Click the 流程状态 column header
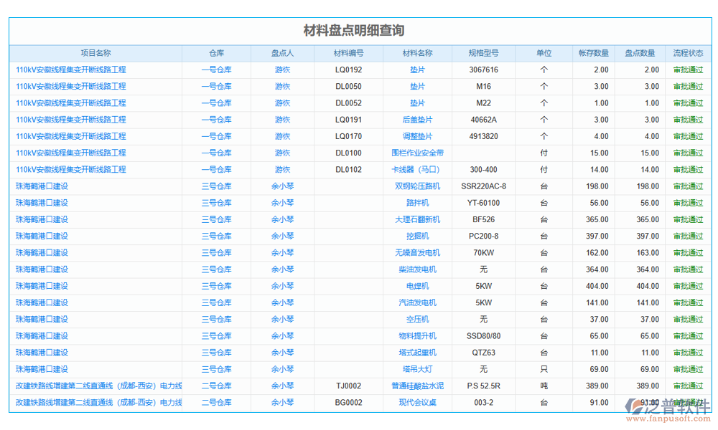The height and width of the screenshot is (430, 718). point(688,53)
